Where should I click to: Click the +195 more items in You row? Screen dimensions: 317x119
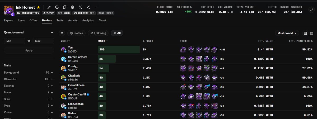click(x=222, y=50)
